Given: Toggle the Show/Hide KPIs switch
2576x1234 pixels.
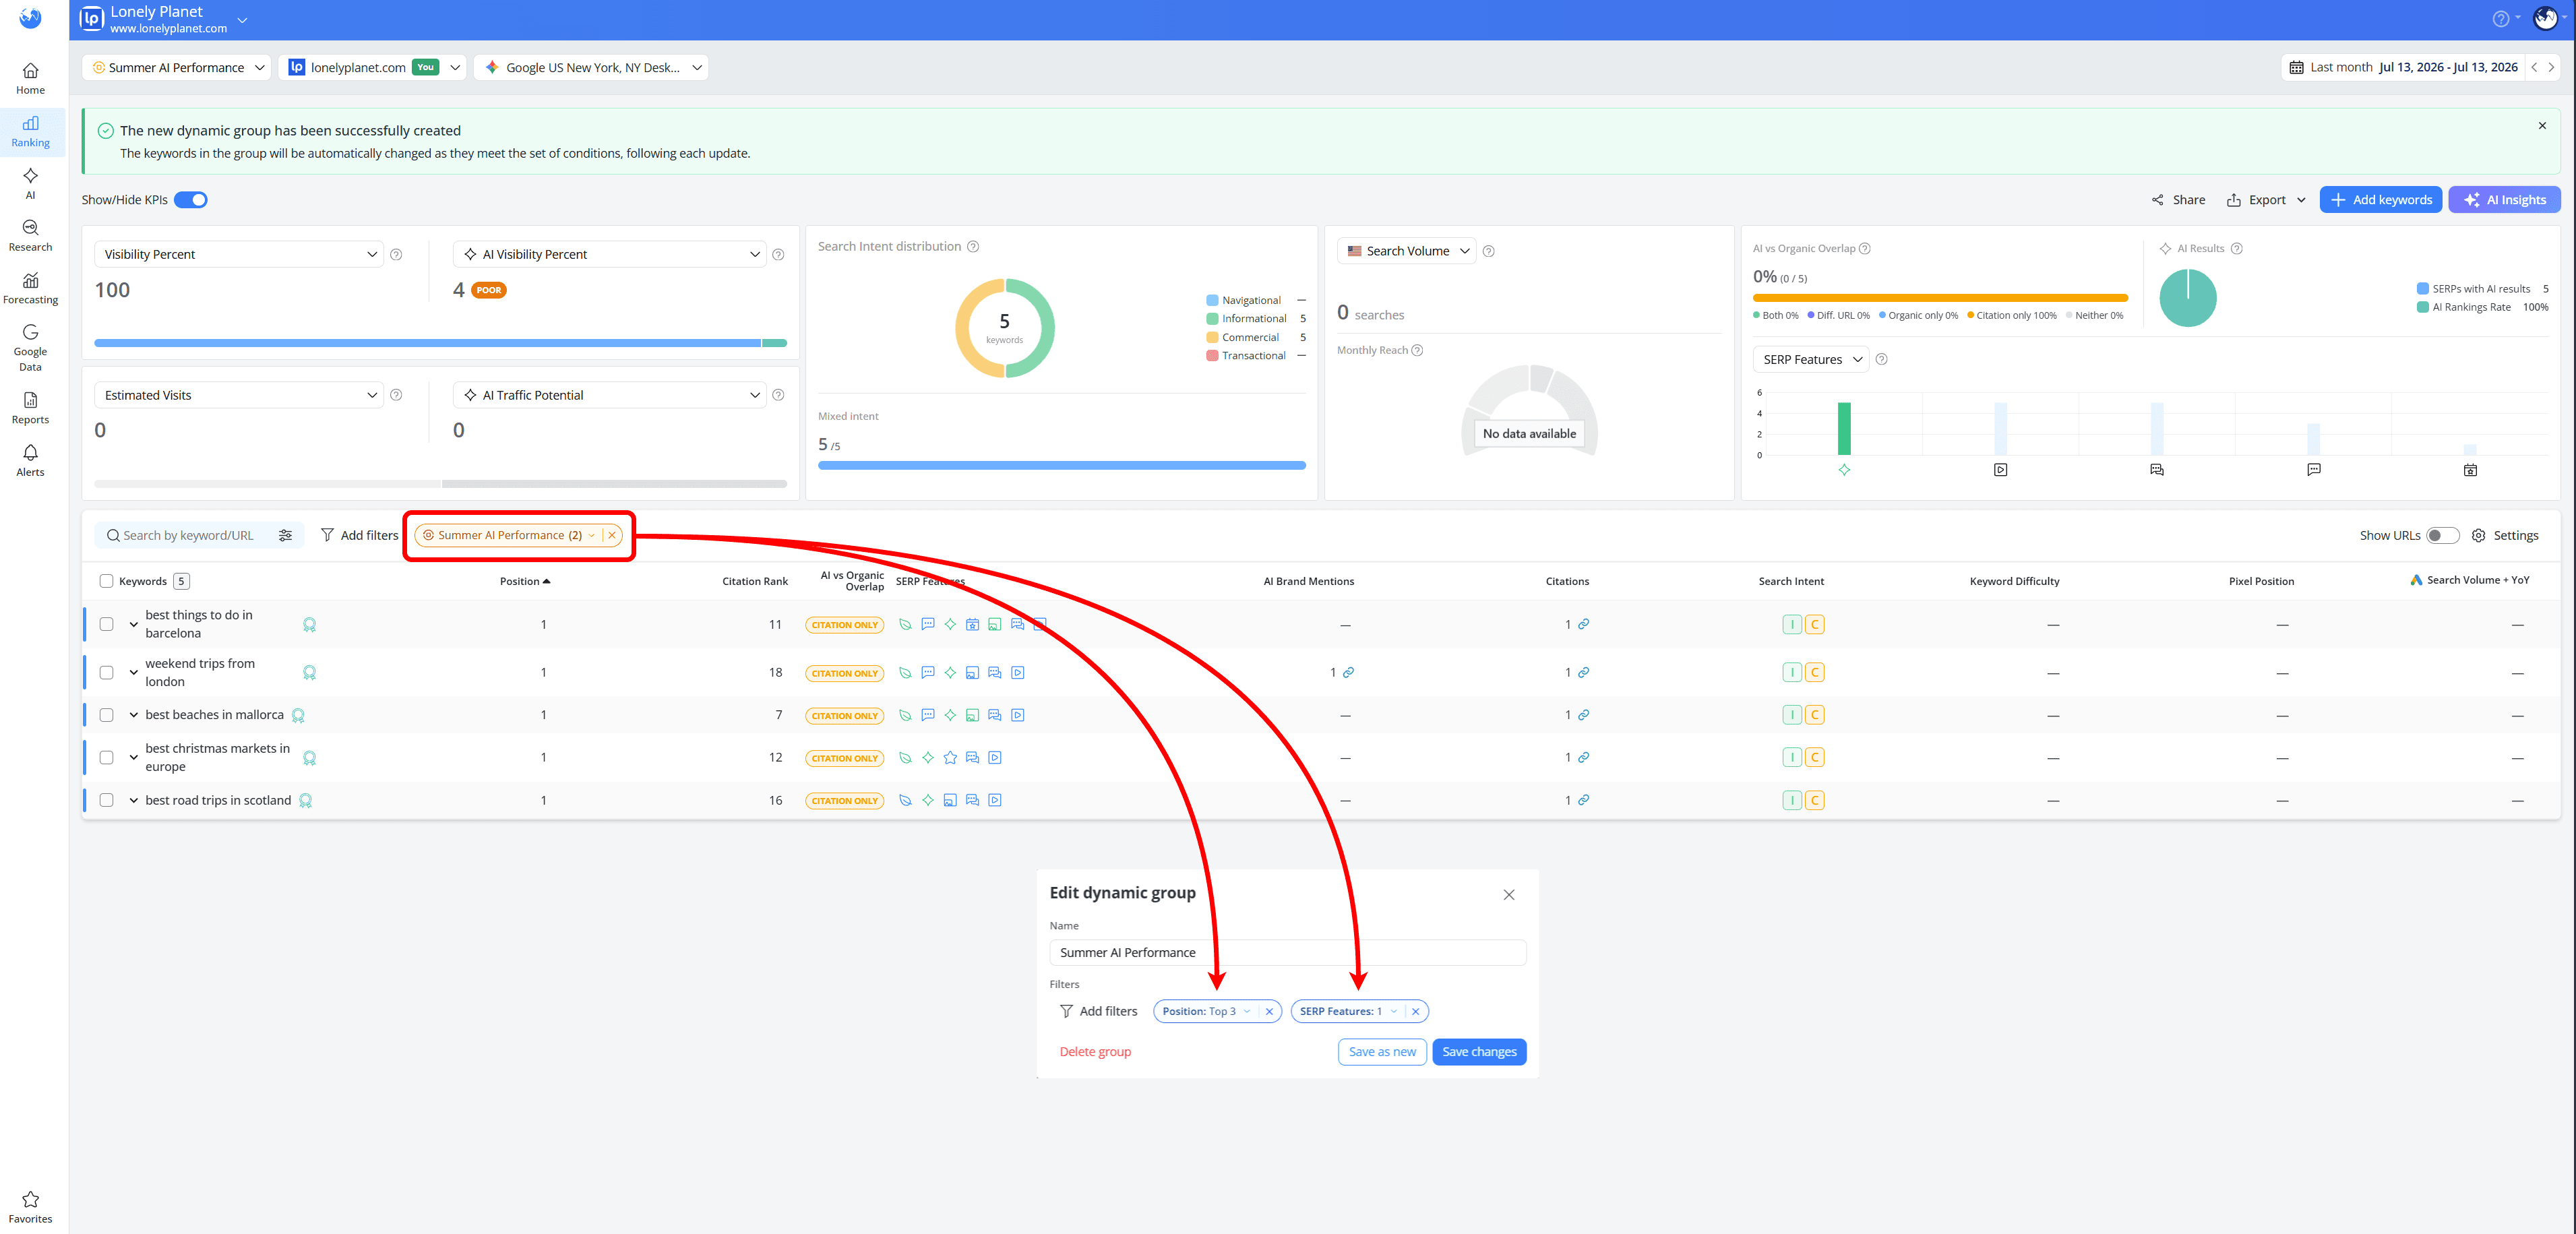Looking at the screenshot, I should click(x=191, y=200).
